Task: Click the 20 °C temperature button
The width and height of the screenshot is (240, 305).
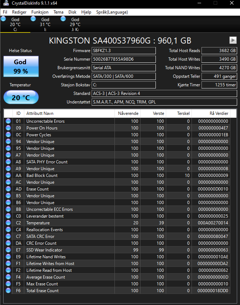Action: click(x=21, y=97)
